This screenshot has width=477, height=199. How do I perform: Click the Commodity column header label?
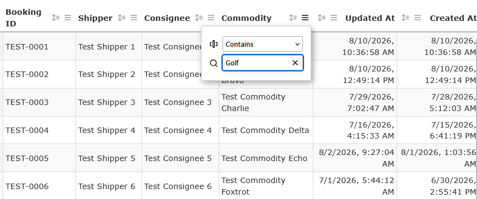246,18
